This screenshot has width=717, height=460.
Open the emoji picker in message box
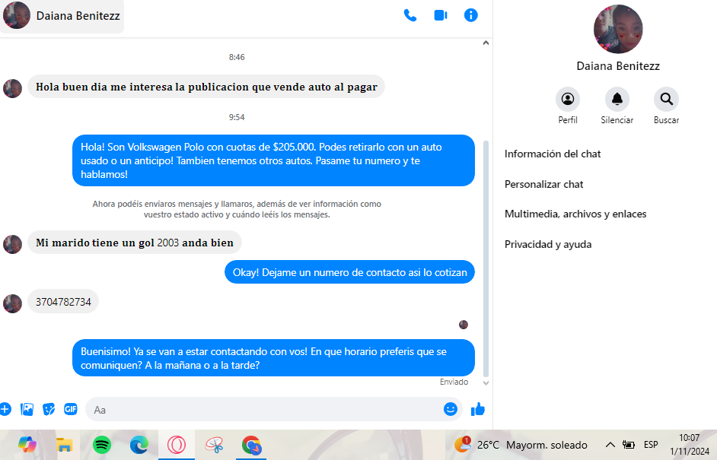(451, 409)
